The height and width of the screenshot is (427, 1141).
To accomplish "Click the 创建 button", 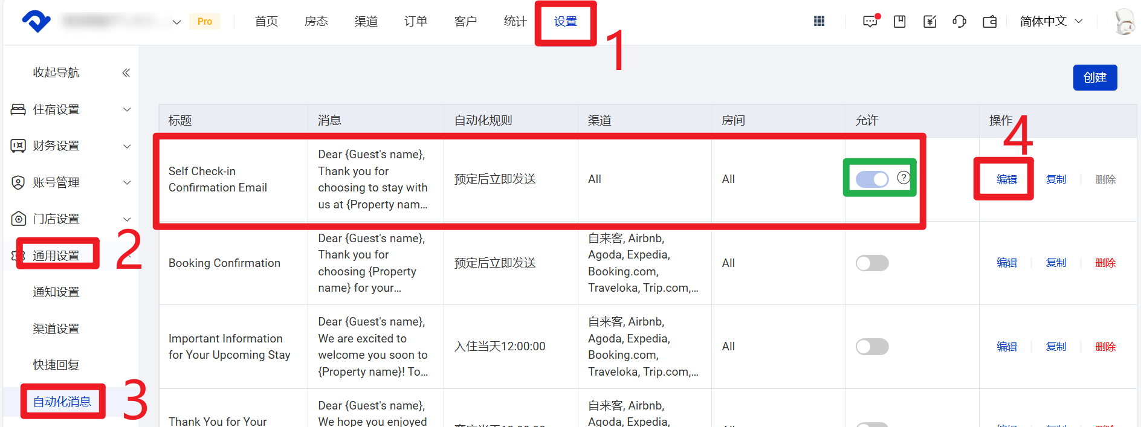I will click(1095, 77).
